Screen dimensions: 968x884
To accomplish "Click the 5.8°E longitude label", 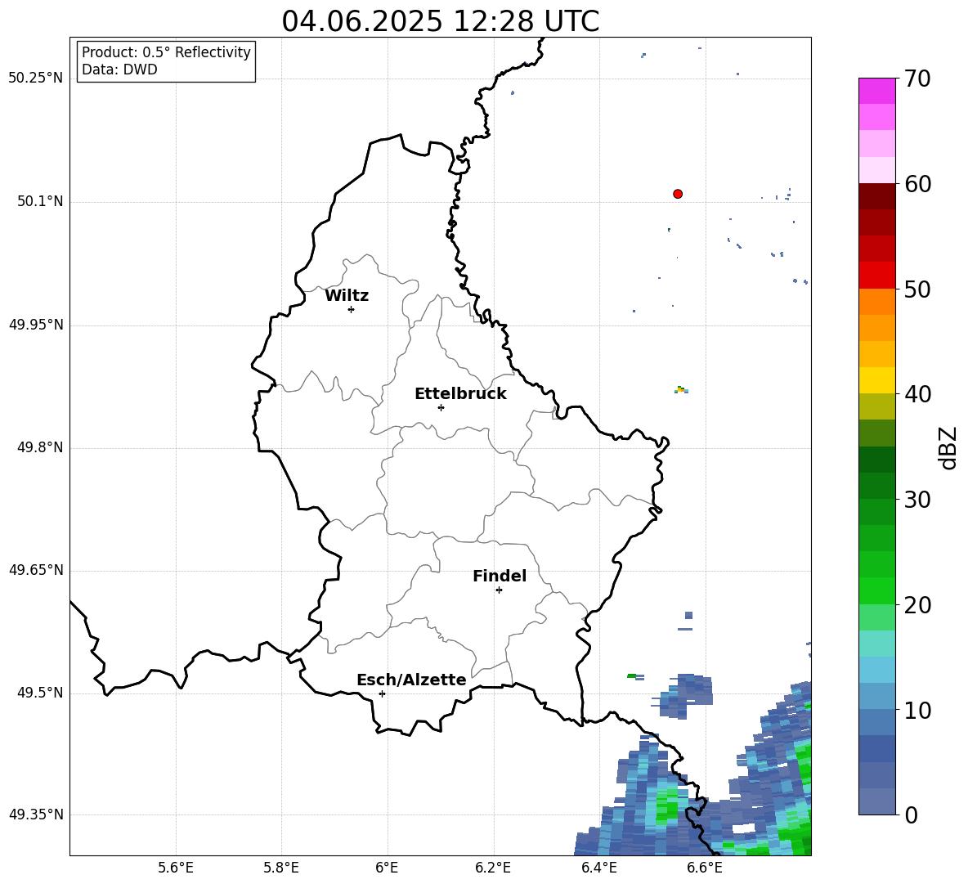I will [x=281, y=868].
